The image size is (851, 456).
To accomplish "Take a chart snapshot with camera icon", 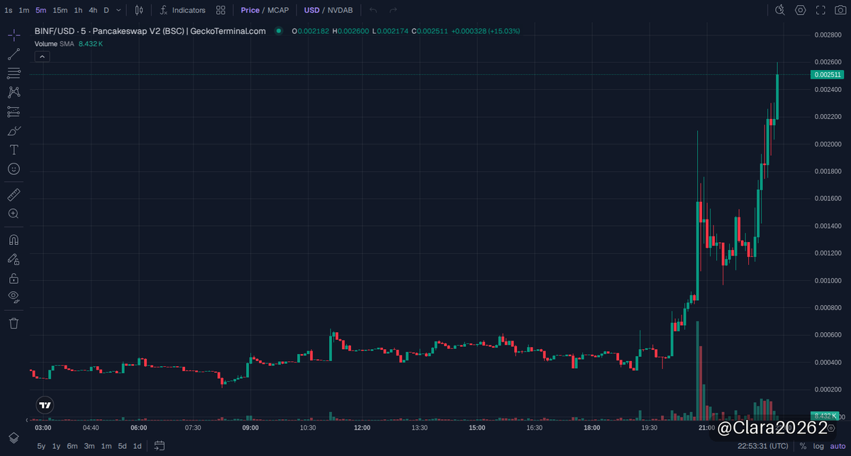I will tap(840, 10).
